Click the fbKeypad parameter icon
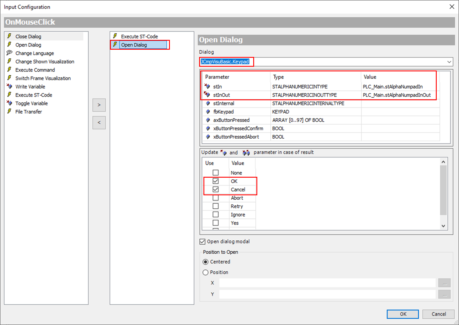The height and width of the screenshot is (325, 459). tap(208, 112)
